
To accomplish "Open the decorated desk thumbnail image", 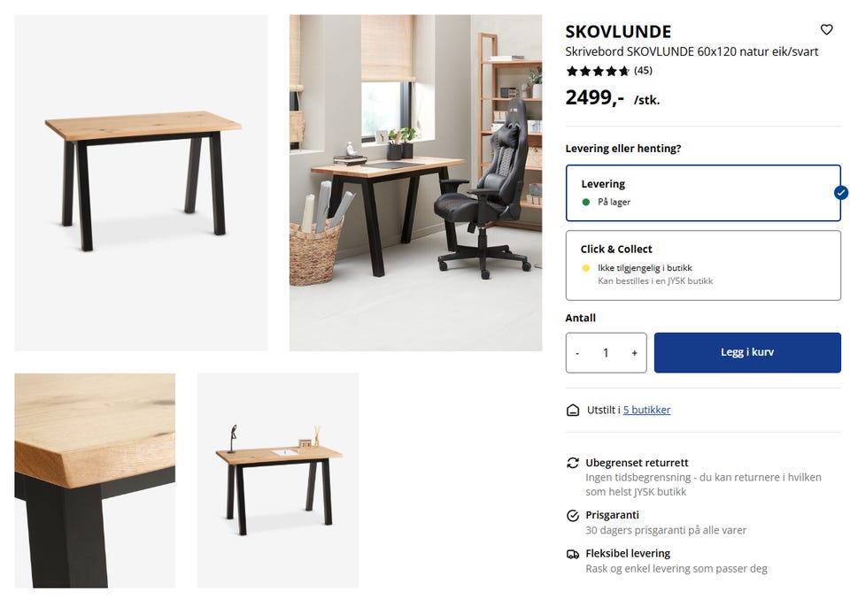I will click(x=277, y=480).
